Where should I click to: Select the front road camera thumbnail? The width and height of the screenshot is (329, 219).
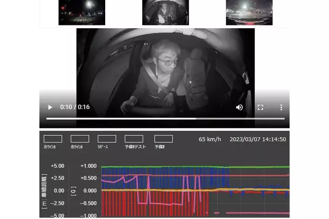coord(82,12)
